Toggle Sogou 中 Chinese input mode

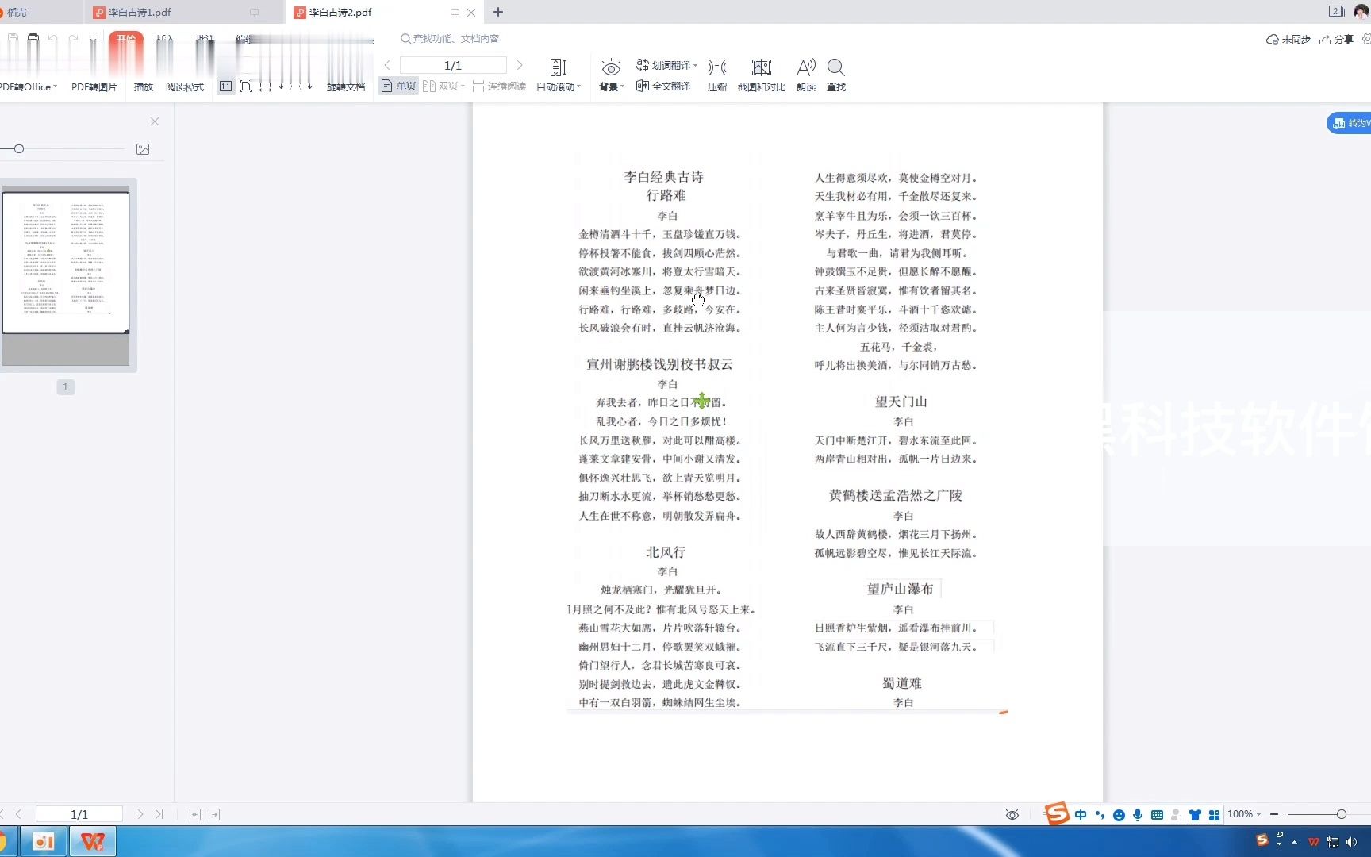tap(1081, 815)
